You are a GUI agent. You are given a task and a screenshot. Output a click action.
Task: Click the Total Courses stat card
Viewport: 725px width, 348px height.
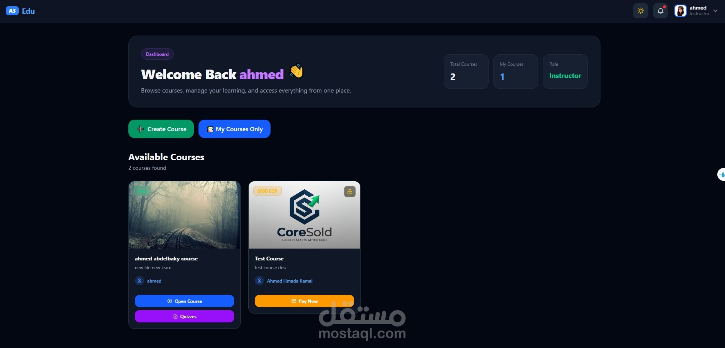(466, 72)
